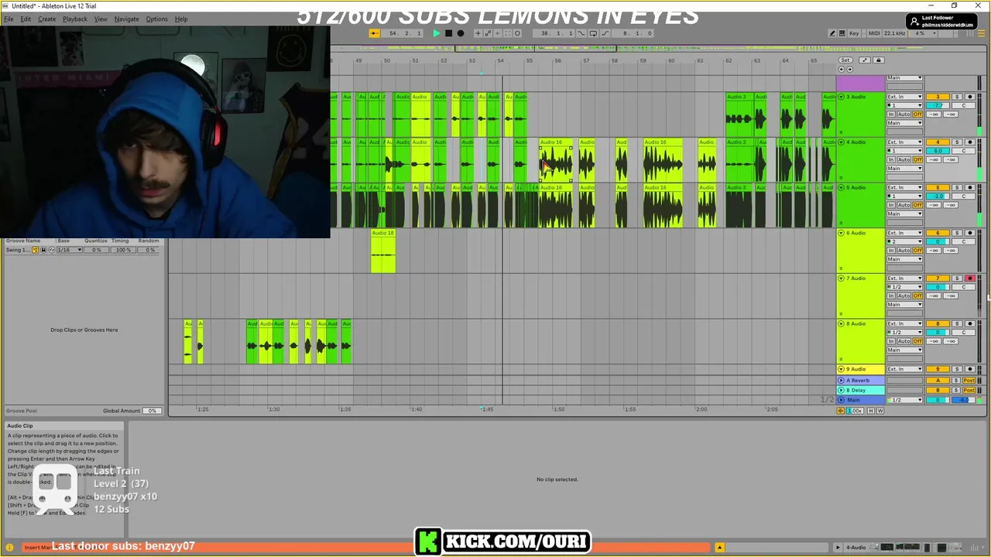Collapse the 7 Audio track

pyautogui.click(x=842, y=278)
